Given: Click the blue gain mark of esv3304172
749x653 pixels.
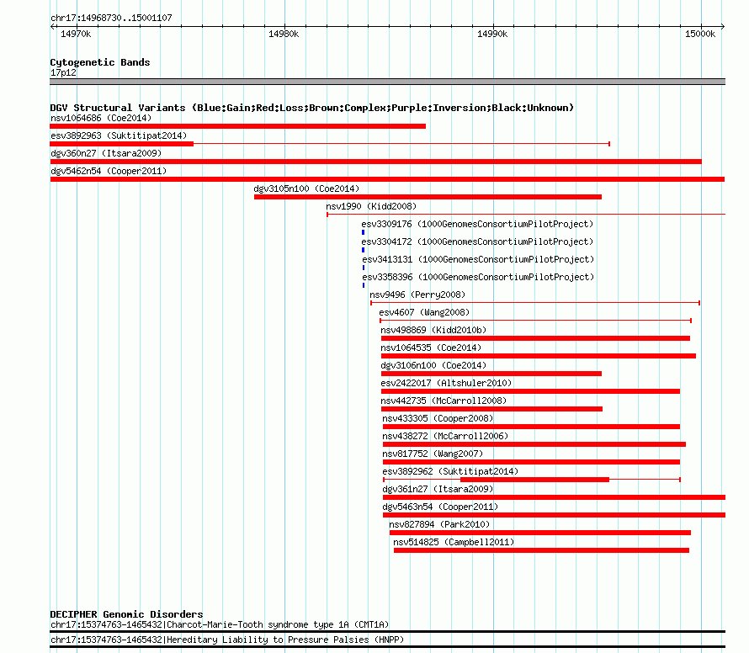Looking at the screenshot, I should point(363,250).
